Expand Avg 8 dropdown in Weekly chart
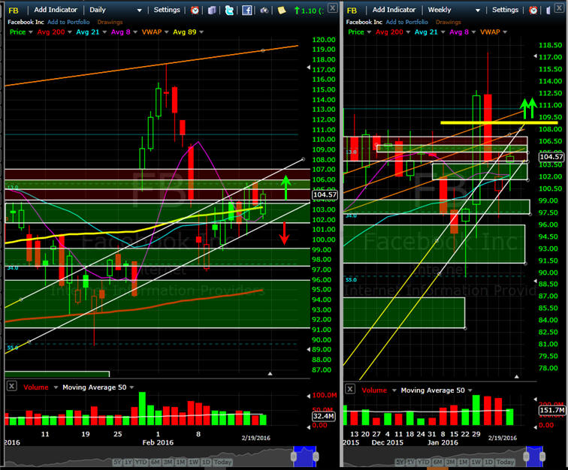Screen dimensions: 568x470 473,32
